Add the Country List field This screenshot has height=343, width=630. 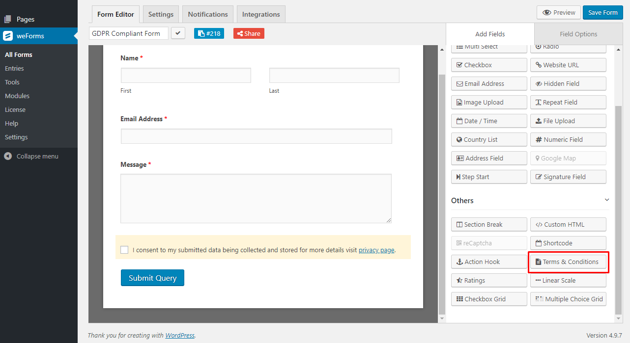489,139
